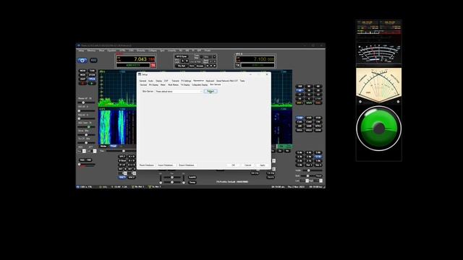Adjust the Drive slider

(87, 135)
